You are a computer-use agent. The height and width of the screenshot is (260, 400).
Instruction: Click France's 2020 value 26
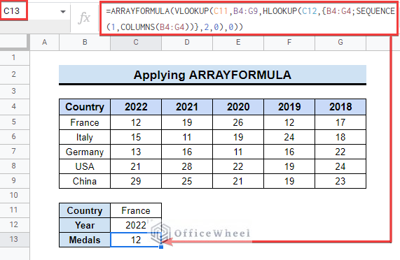pyautogui.click(x=238, y=122)
